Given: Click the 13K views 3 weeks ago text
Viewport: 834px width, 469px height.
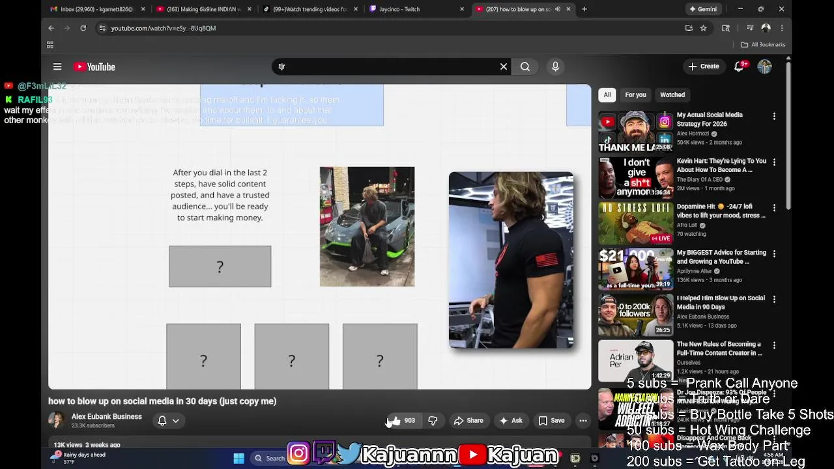Looking at the screenshot, I should click(87, 445).
